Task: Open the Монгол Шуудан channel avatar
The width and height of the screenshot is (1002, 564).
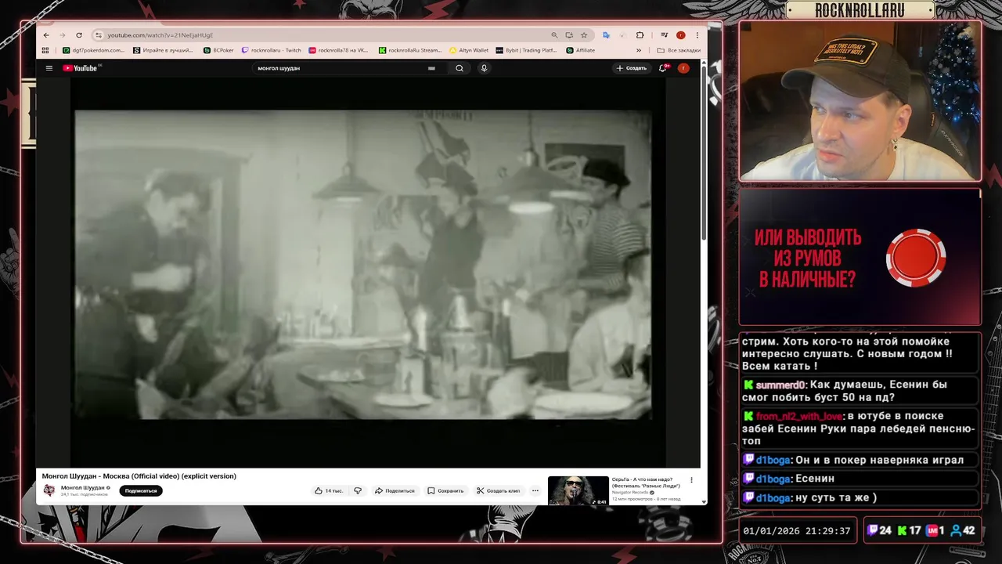Action: pos(49,490)
